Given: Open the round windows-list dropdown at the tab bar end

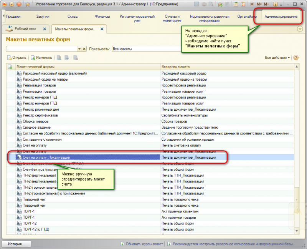Looking at the screenshot, I should click(300, 29).
